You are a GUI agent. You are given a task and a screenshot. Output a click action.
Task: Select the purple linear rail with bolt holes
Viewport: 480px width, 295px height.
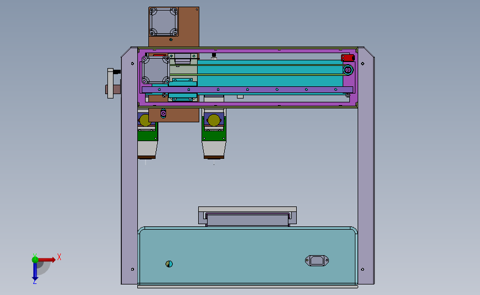(x=247, y=90)
